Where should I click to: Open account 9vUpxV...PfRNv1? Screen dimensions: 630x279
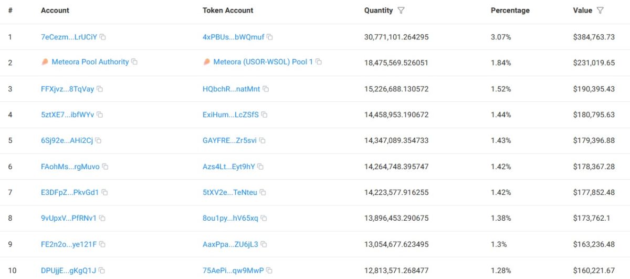pos(69,218)
